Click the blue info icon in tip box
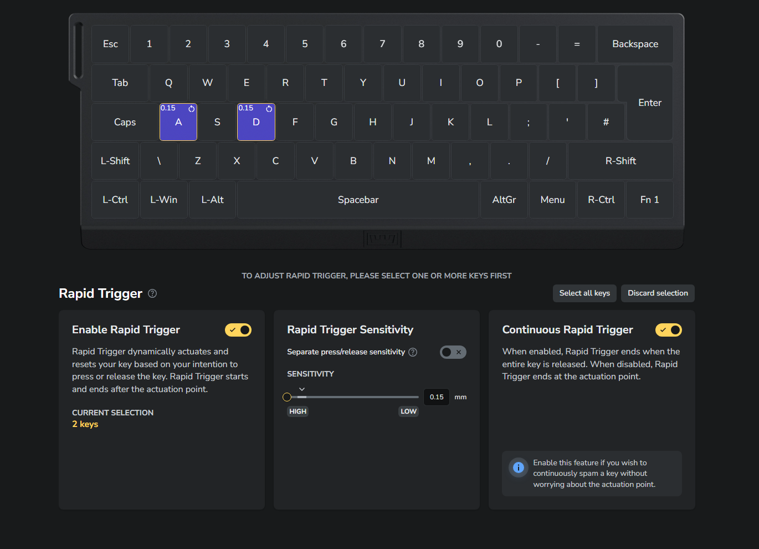The width and height of the screenshot is (759, 549). [x=518, y=467]
